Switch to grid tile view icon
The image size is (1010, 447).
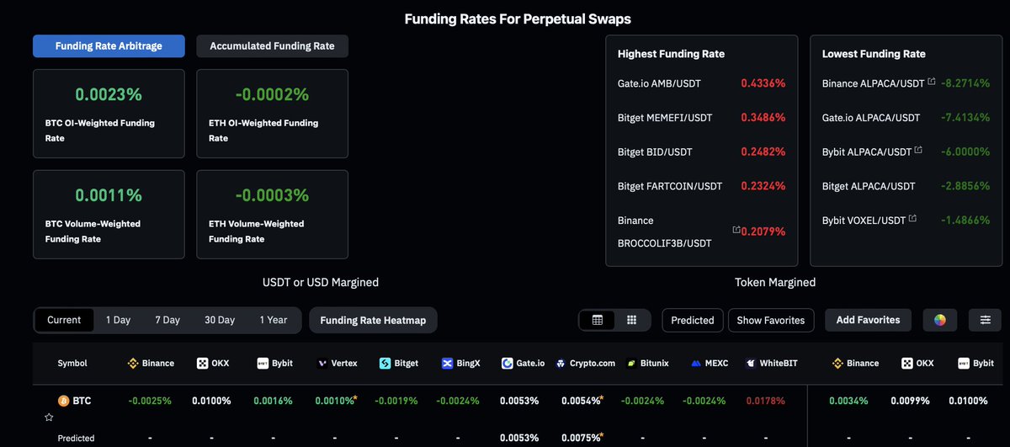(x=631, y=320)
